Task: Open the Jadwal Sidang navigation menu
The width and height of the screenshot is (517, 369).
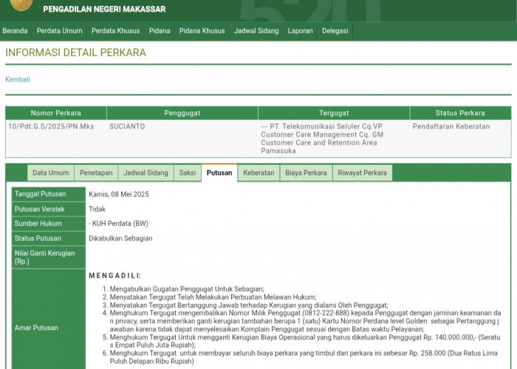Action: (256, 31)
